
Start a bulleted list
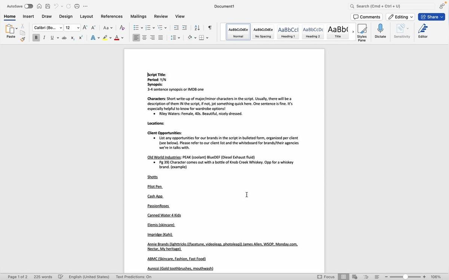click(136, 28)
